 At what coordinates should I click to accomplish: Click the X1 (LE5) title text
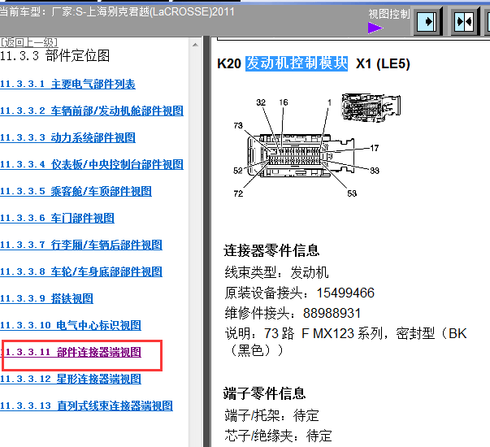[x=383, y=63]
